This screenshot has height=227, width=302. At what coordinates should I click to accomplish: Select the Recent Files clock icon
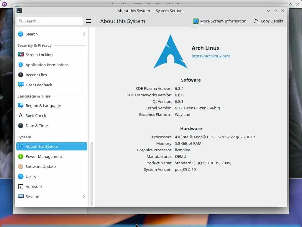21,75
